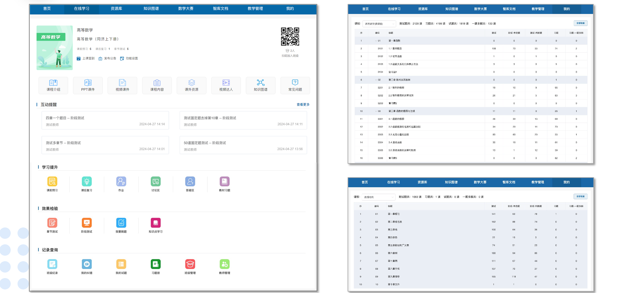This screenshot has height=293, width=623.
Task: Open the 高等数学(微课版) course dropdown
Action: (x=379, y=24)
